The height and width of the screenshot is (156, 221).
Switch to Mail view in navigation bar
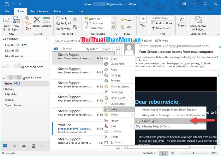point(5,146)
